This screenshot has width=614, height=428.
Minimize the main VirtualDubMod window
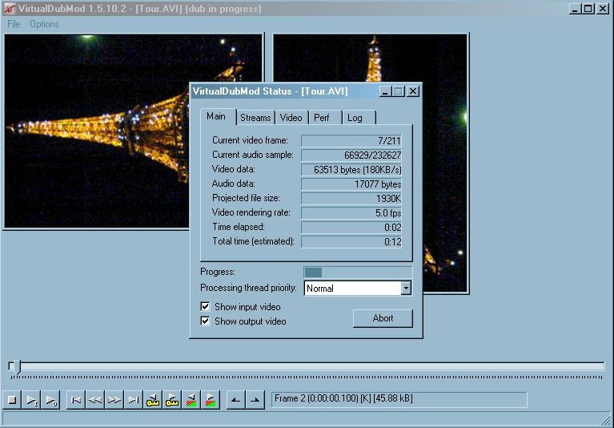point(575,9)
